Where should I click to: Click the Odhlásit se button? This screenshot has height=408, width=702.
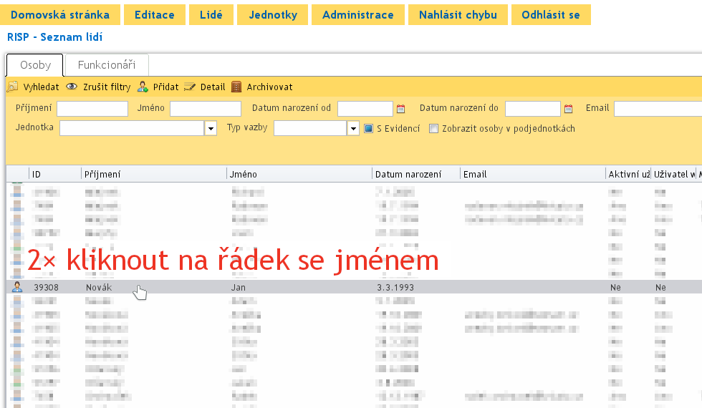tap(551, 15)
